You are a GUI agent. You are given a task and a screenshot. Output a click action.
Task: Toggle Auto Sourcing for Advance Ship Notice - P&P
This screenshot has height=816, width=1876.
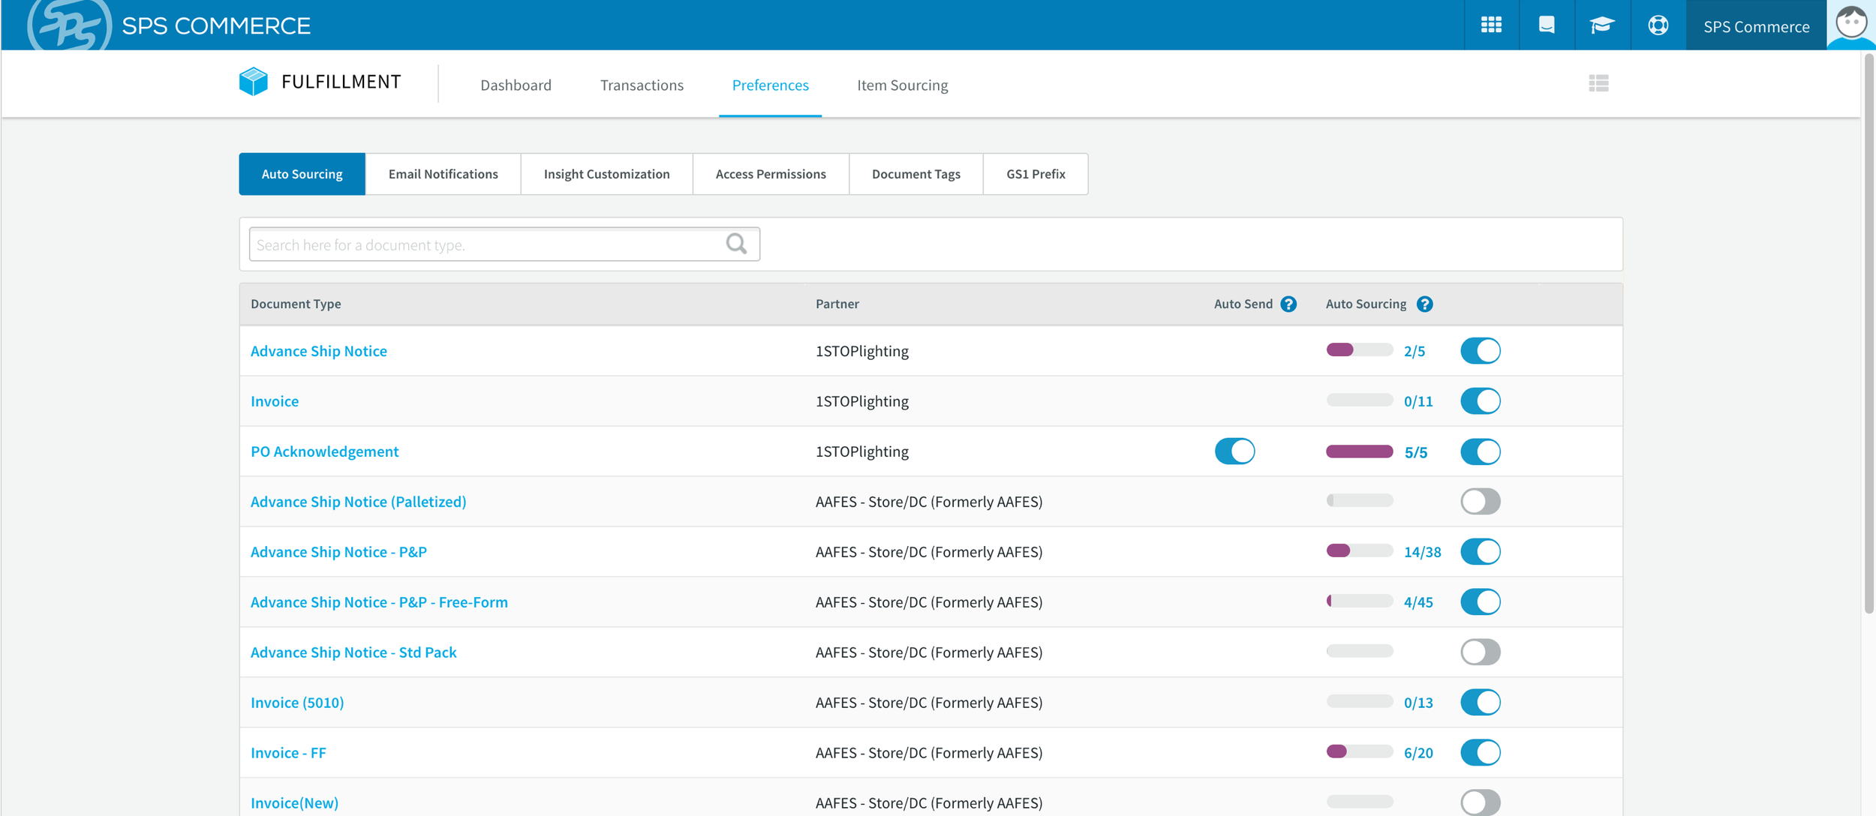[1480, 552]
